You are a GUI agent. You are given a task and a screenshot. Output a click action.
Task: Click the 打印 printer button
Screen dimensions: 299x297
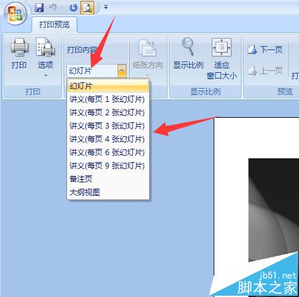19,54
